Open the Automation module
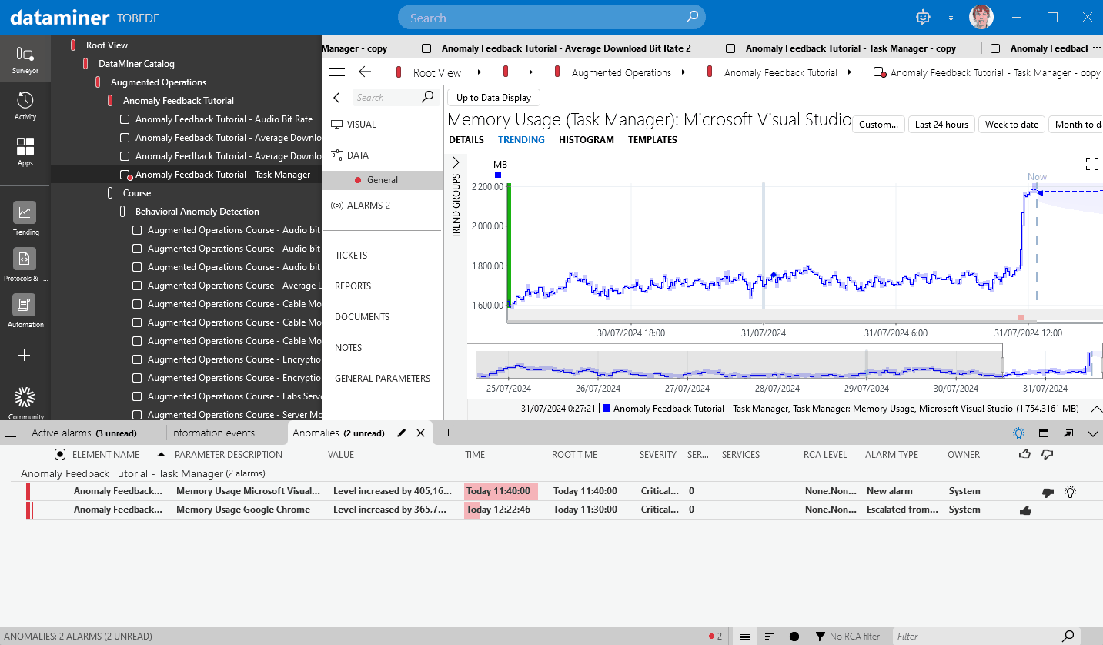Image resolution: width=1103 pixels, height=645 pixels. pos(25,306)
